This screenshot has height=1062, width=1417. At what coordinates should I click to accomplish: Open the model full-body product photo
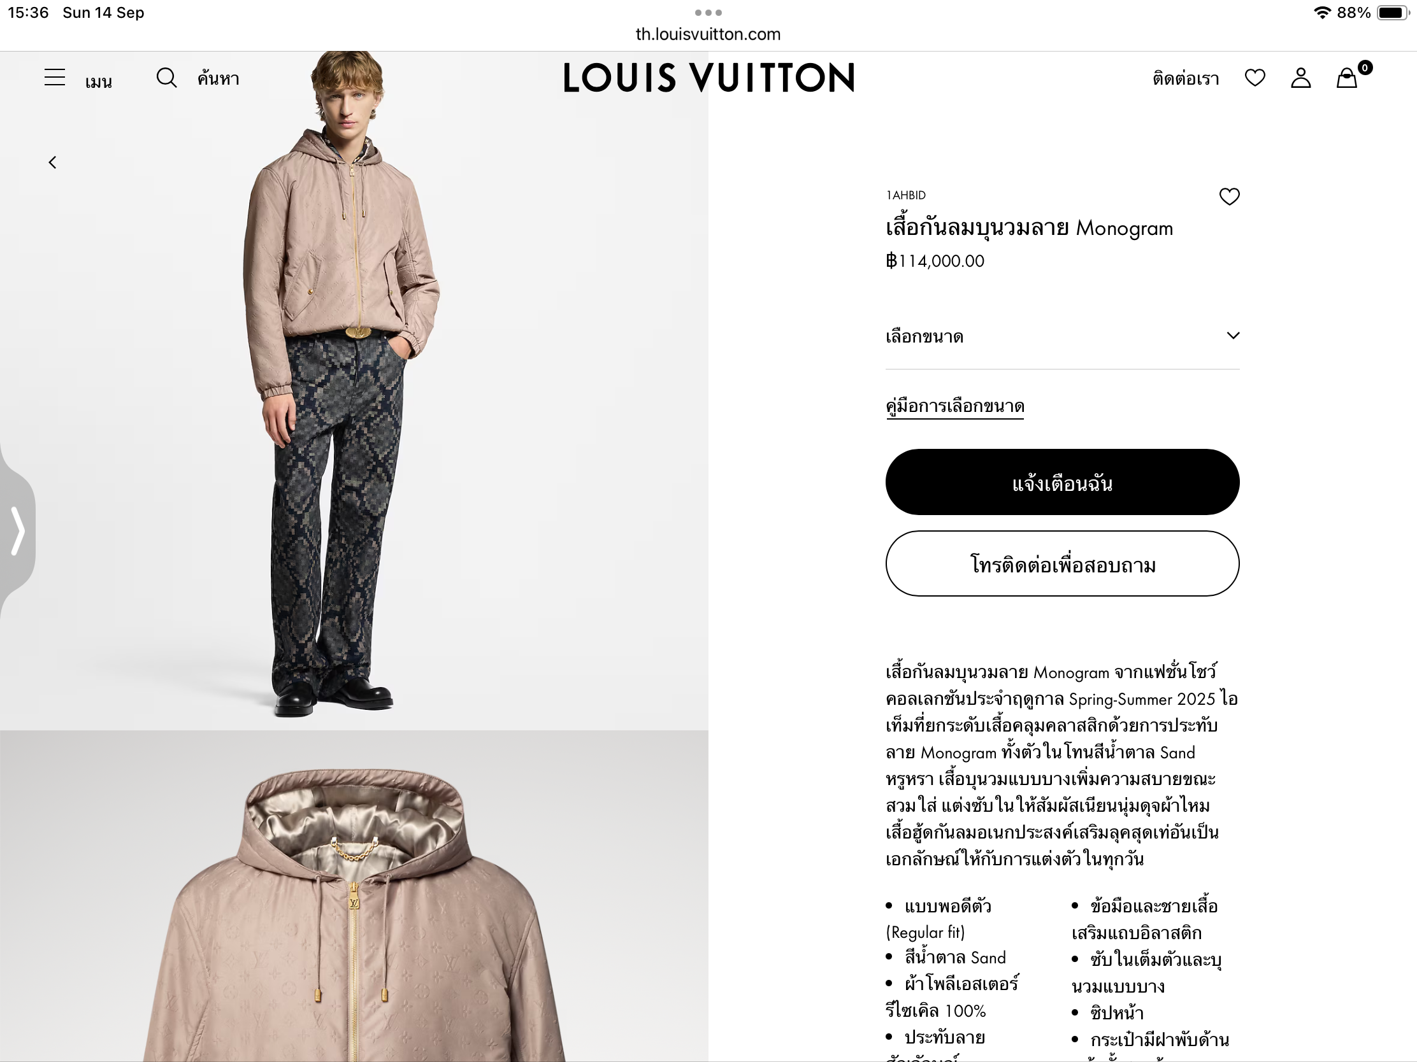click(354, 390)
